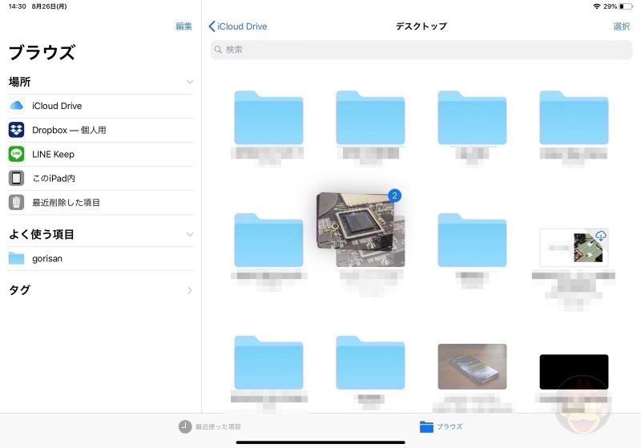Tap 編集 in the sidebar
Screen dimensions: 641x448
tap(184, 26)
